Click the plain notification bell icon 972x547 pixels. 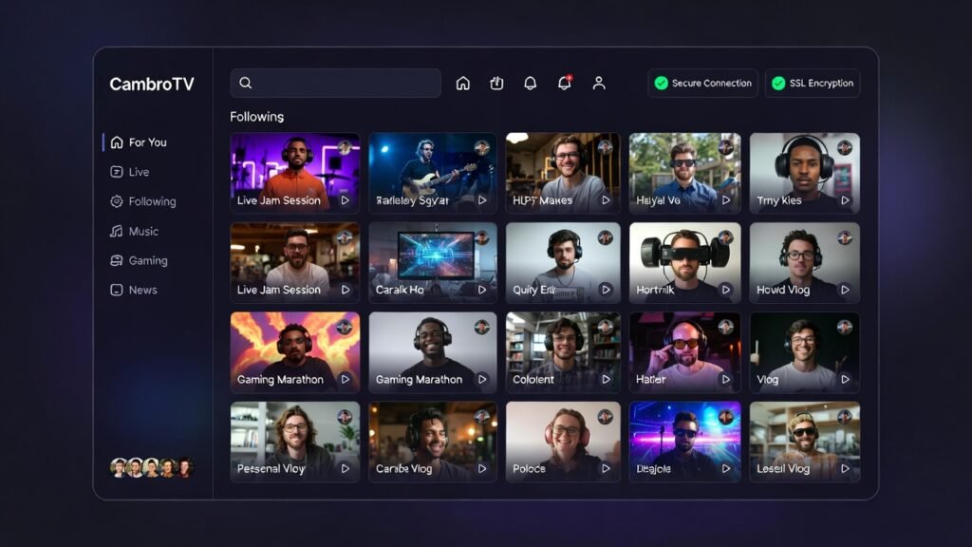531,84
